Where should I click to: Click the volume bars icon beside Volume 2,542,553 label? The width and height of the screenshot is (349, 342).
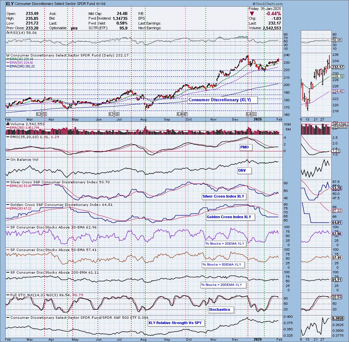coord(8,124)
